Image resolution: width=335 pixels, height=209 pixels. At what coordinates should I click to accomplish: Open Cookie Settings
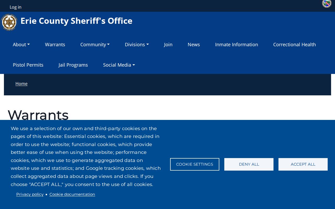[195, 164]
